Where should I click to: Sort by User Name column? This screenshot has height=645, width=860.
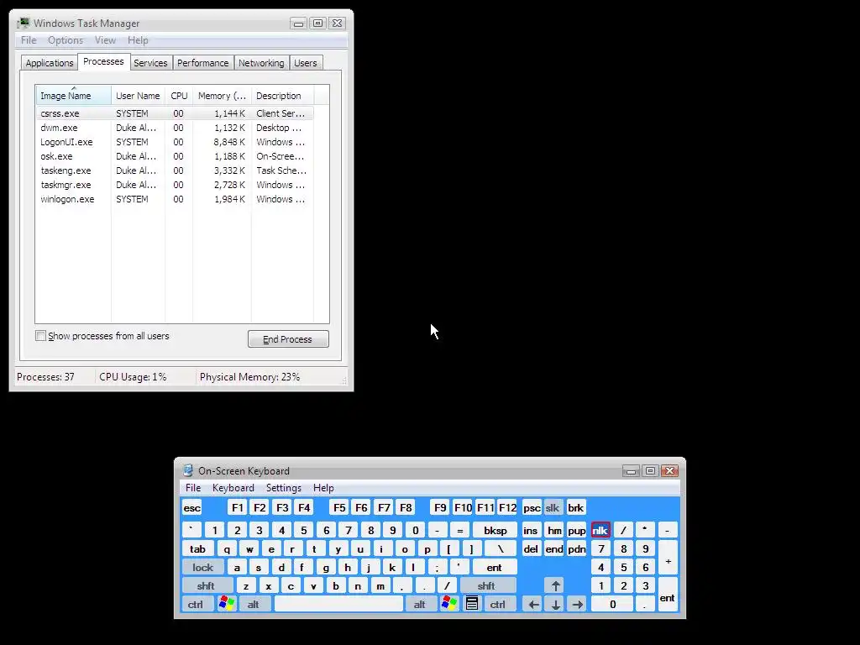(139, 96)
